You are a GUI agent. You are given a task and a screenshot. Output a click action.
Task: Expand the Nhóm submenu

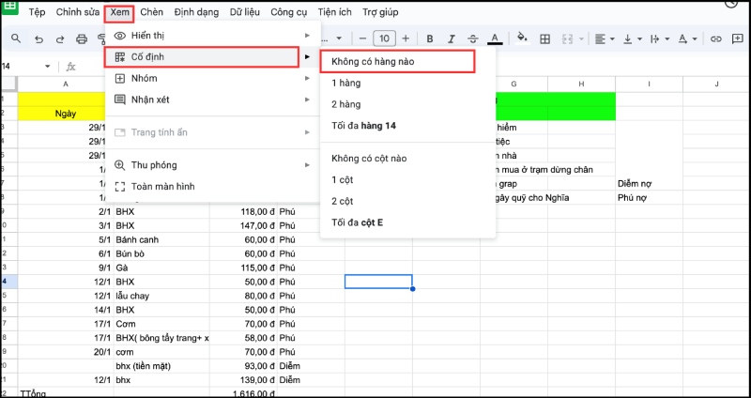pos(212,78)
